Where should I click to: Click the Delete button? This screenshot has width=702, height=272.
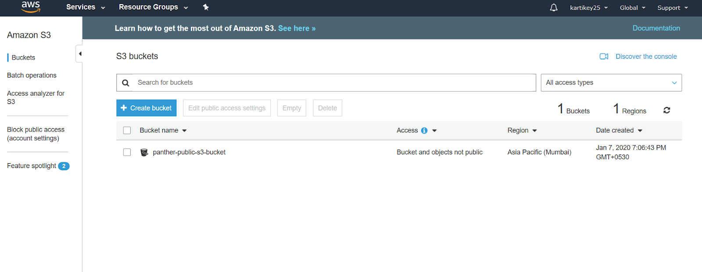327,108
